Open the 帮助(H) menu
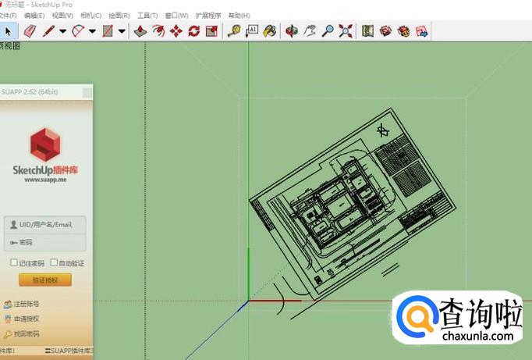 point(239,16)
